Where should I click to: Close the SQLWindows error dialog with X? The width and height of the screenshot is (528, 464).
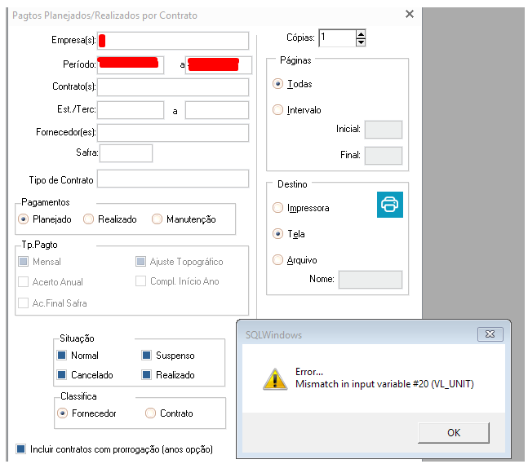pyautogui.click(x=490, y=334)
